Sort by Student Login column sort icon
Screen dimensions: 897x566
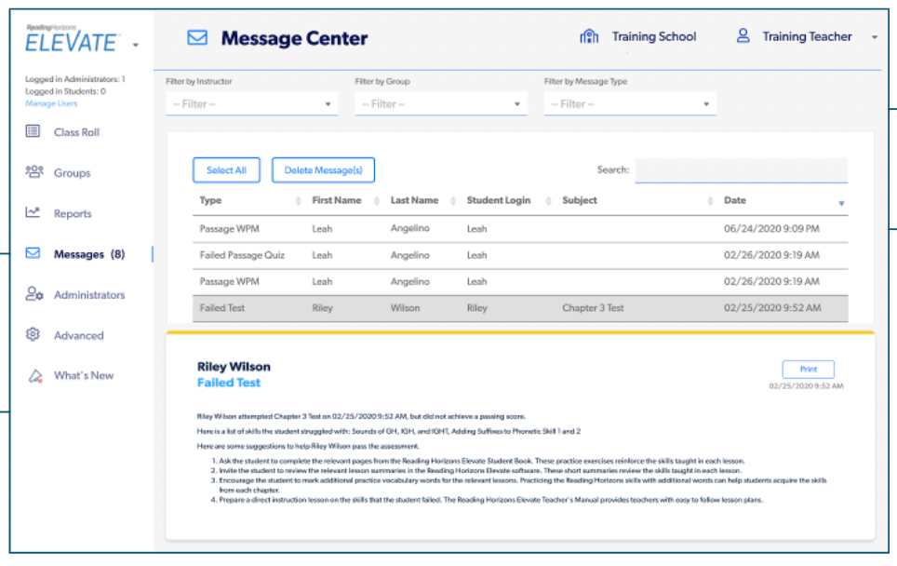tap(549, 201)
